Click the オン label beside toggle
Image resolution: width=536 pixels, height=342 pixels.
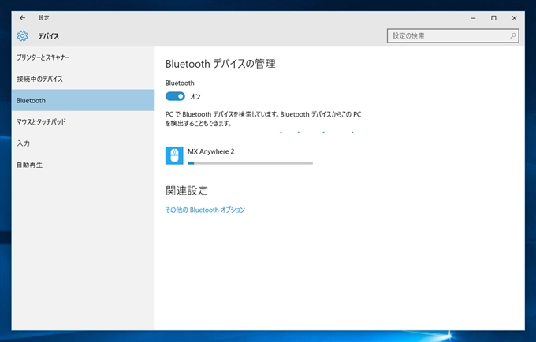195,96
